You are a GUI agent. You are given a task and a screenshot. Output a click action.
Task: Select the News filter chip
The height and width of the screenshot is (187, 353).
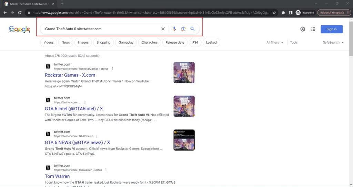point(66,42)
